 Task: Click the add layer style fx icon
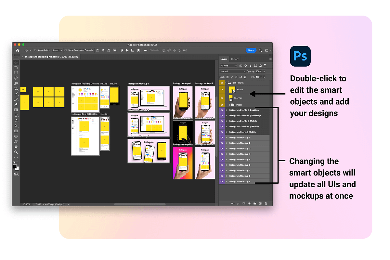coord(238,203)
